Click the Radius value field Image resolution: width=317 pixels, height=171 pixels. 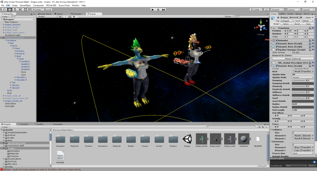(x=302, y=104)
